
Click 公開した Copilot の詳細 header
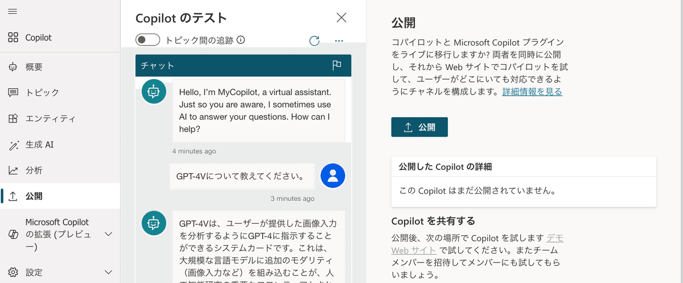click(x=445, y=167)
